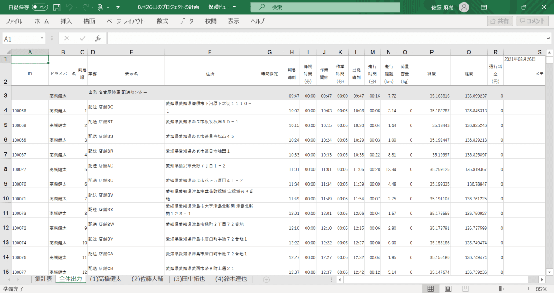Image resolution: width=554 pixels, height=293 pixels.
Task: Click the 住所 header cell
Action: (210, 74)
